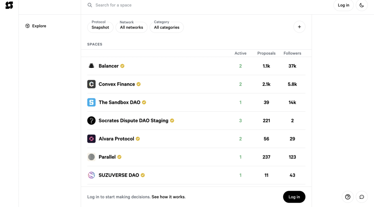Click Parallel verified badge

119,157
